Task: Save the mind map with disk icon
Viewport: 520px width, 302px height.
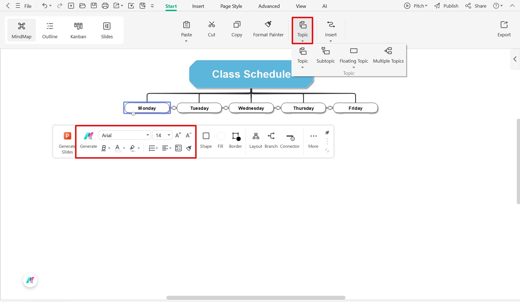Action: pyautogui.click(x=94, y=6)
